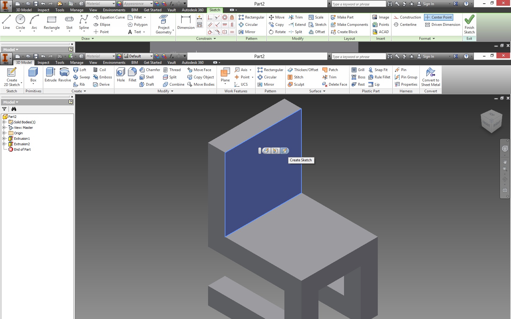The image size is (511, 319).
Task: Click the binoculars find icon in the browser
Action: pos(14,109)
